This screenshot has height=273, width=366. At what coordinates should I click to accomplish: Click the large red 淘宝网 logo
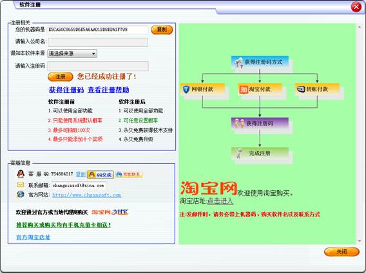209,188
